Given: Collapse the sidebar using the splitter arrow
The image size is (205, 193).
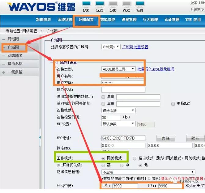Looking at the screenshot, I should (40, 137).
